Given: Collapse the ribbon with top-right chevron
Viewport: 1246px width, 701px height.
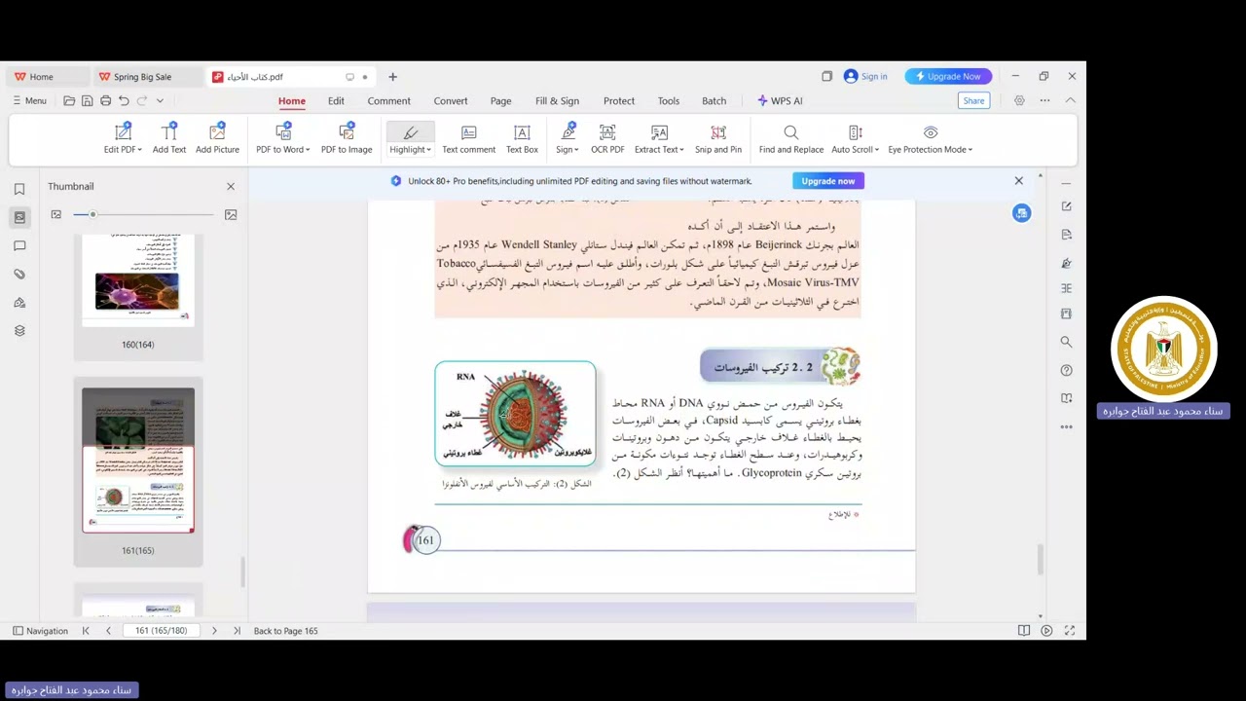Looking at the screenshot, I should 1070,100.
